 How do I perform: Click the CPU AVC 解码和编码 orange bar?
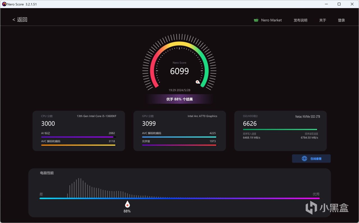pyautogui.click(x=78, y=145)
